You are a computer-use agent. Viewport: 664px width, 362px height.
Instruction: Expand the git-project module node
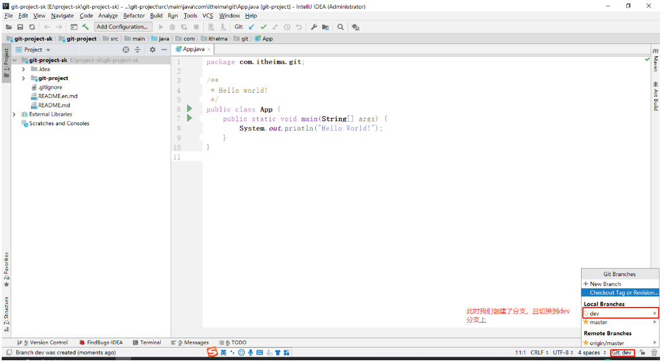[24, 78]
